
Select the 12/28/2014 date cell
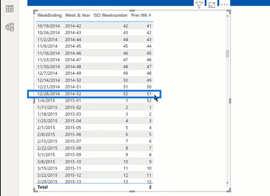(48, 94)
